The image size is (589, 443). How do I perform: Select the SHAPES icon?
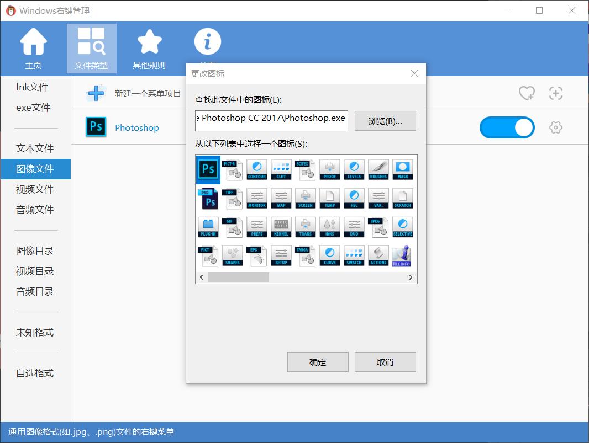tap(233, 256)
